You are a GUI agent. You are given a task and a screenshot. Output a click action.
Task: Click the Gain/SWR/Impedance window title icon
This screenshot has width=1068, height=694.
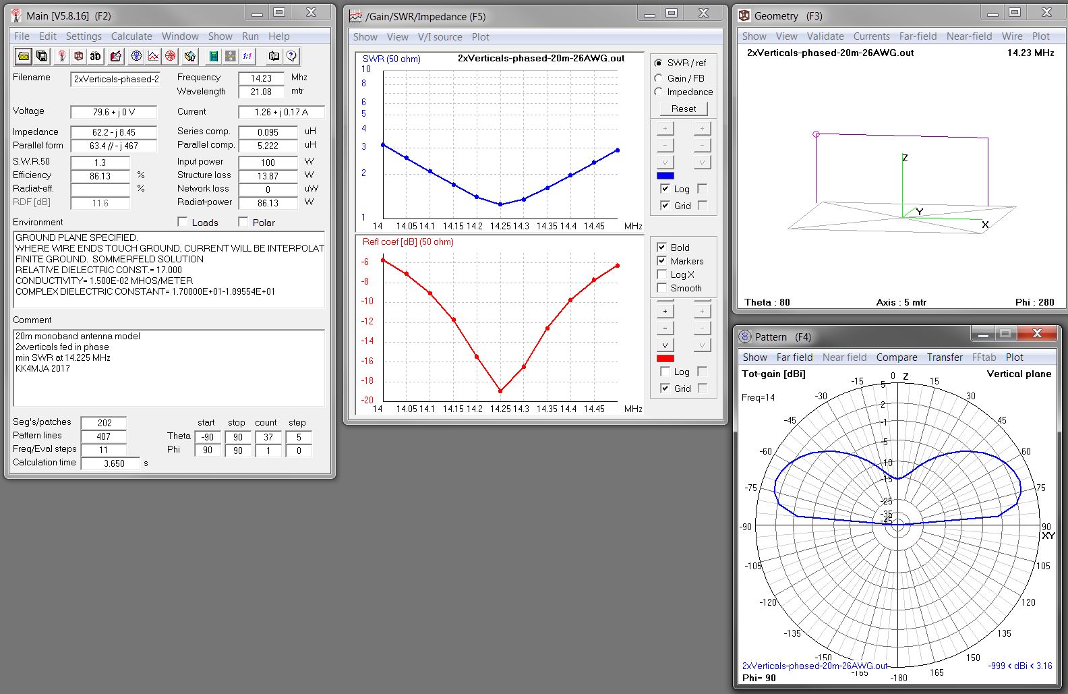point(355,16)
